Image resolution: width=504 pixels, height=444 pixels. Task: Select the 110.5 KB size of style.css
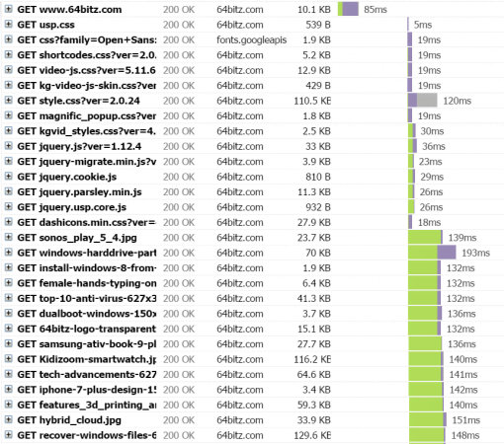(312, 101)
